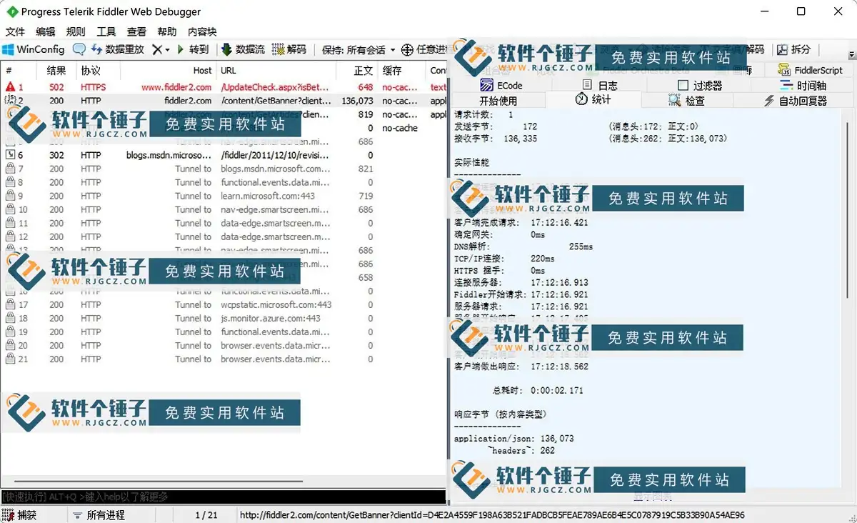Select session 19 functional.events.data row
This screenshot has width=857, height=523.
click(223, 332)
